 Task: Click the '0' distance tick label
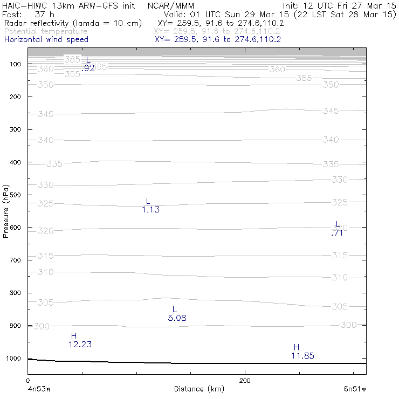pyautogui.click(x=28, y=381)
